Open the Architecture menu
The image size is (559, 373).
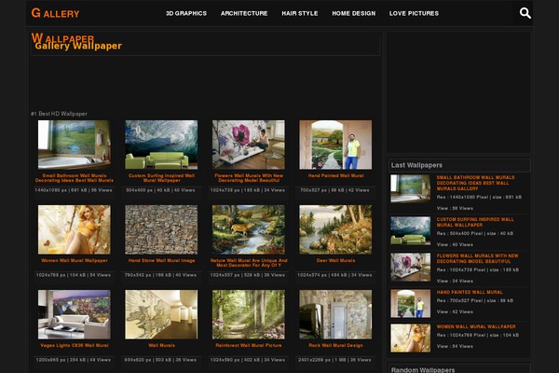pos(244,13)
